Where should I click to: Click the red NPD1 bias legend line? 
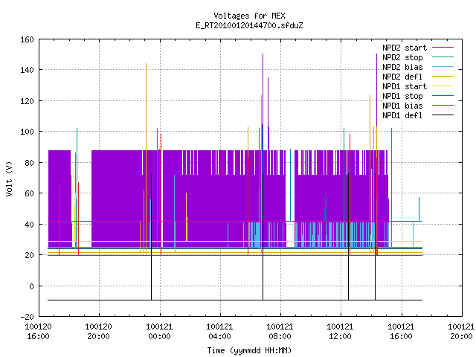(443, 106)
